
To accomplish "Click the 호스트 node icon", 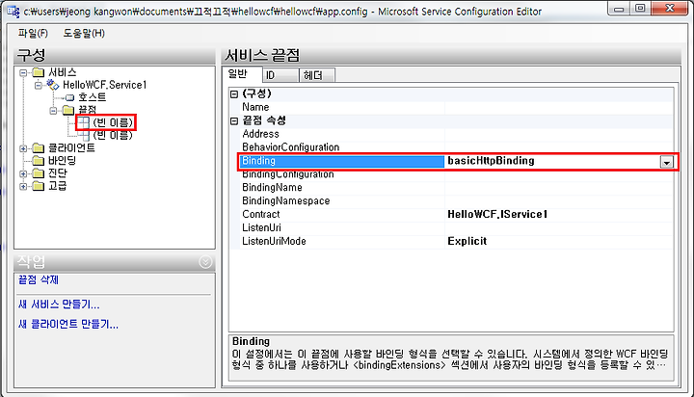I will tap(69, 97).
